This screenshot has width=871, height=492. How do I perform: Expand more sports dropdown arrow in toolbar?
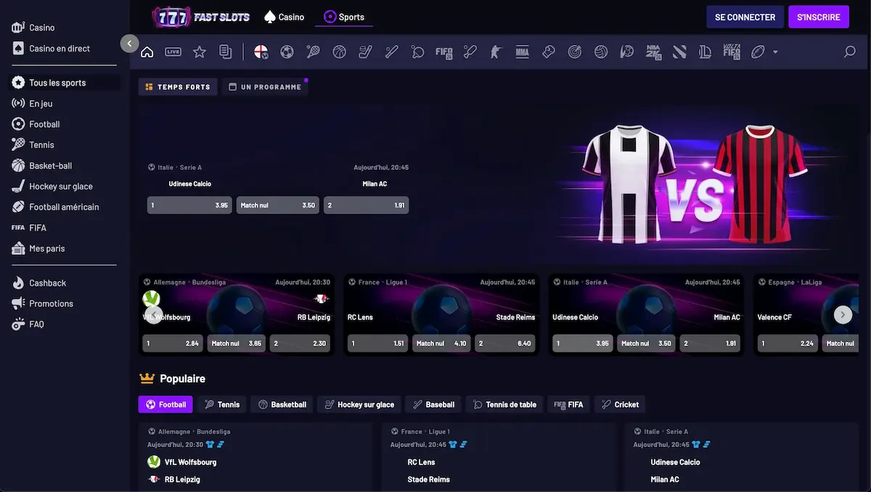[x=775, y=52]
